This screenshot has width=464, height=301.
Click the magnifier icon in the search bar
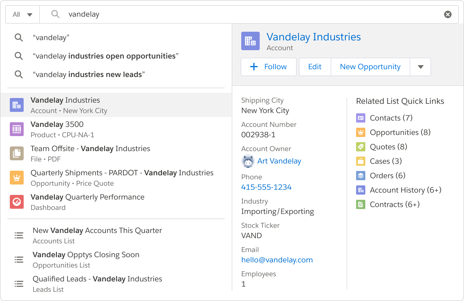tap(55, 14)
